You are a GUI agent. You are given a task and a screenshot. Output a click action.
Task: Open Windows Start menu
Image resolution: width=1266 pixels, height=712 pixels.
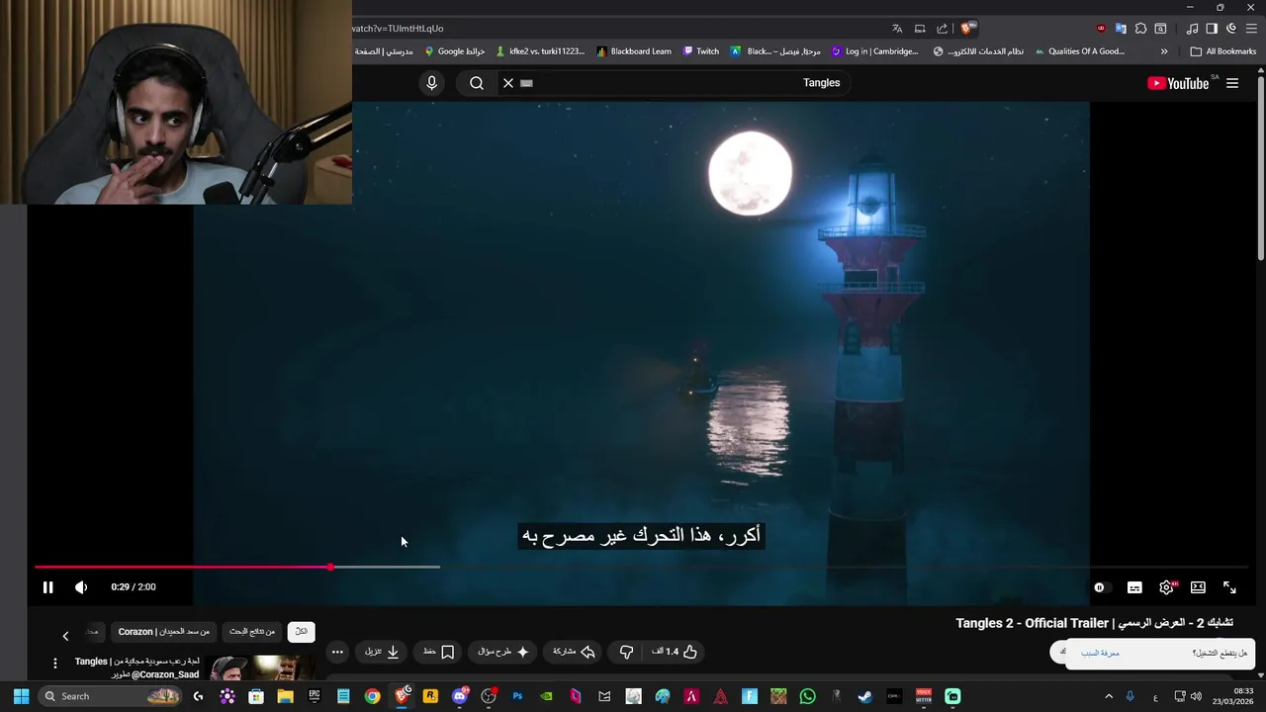pyautogui.click(x=21, y=696)
